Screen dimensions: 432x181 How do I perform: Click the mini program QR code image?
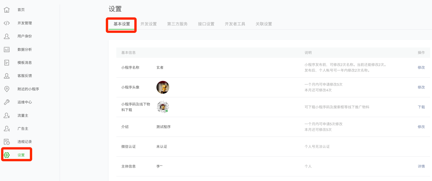point(163,107)
